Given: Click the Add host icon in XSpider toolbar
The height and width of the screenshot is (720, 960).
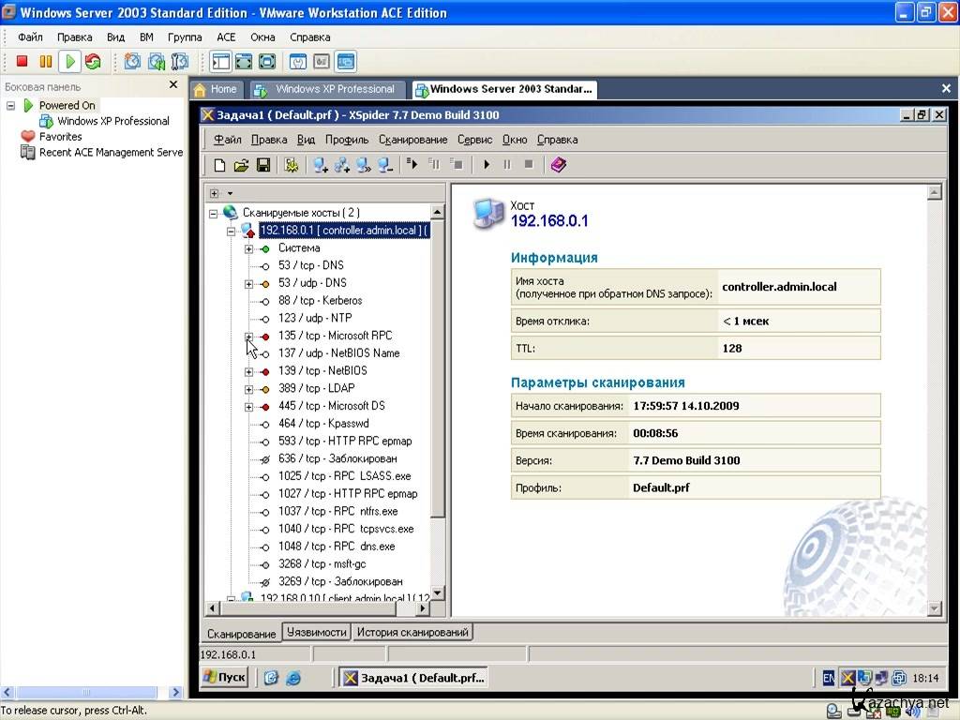Looking at the screenshot, I should tap(321, 165).
